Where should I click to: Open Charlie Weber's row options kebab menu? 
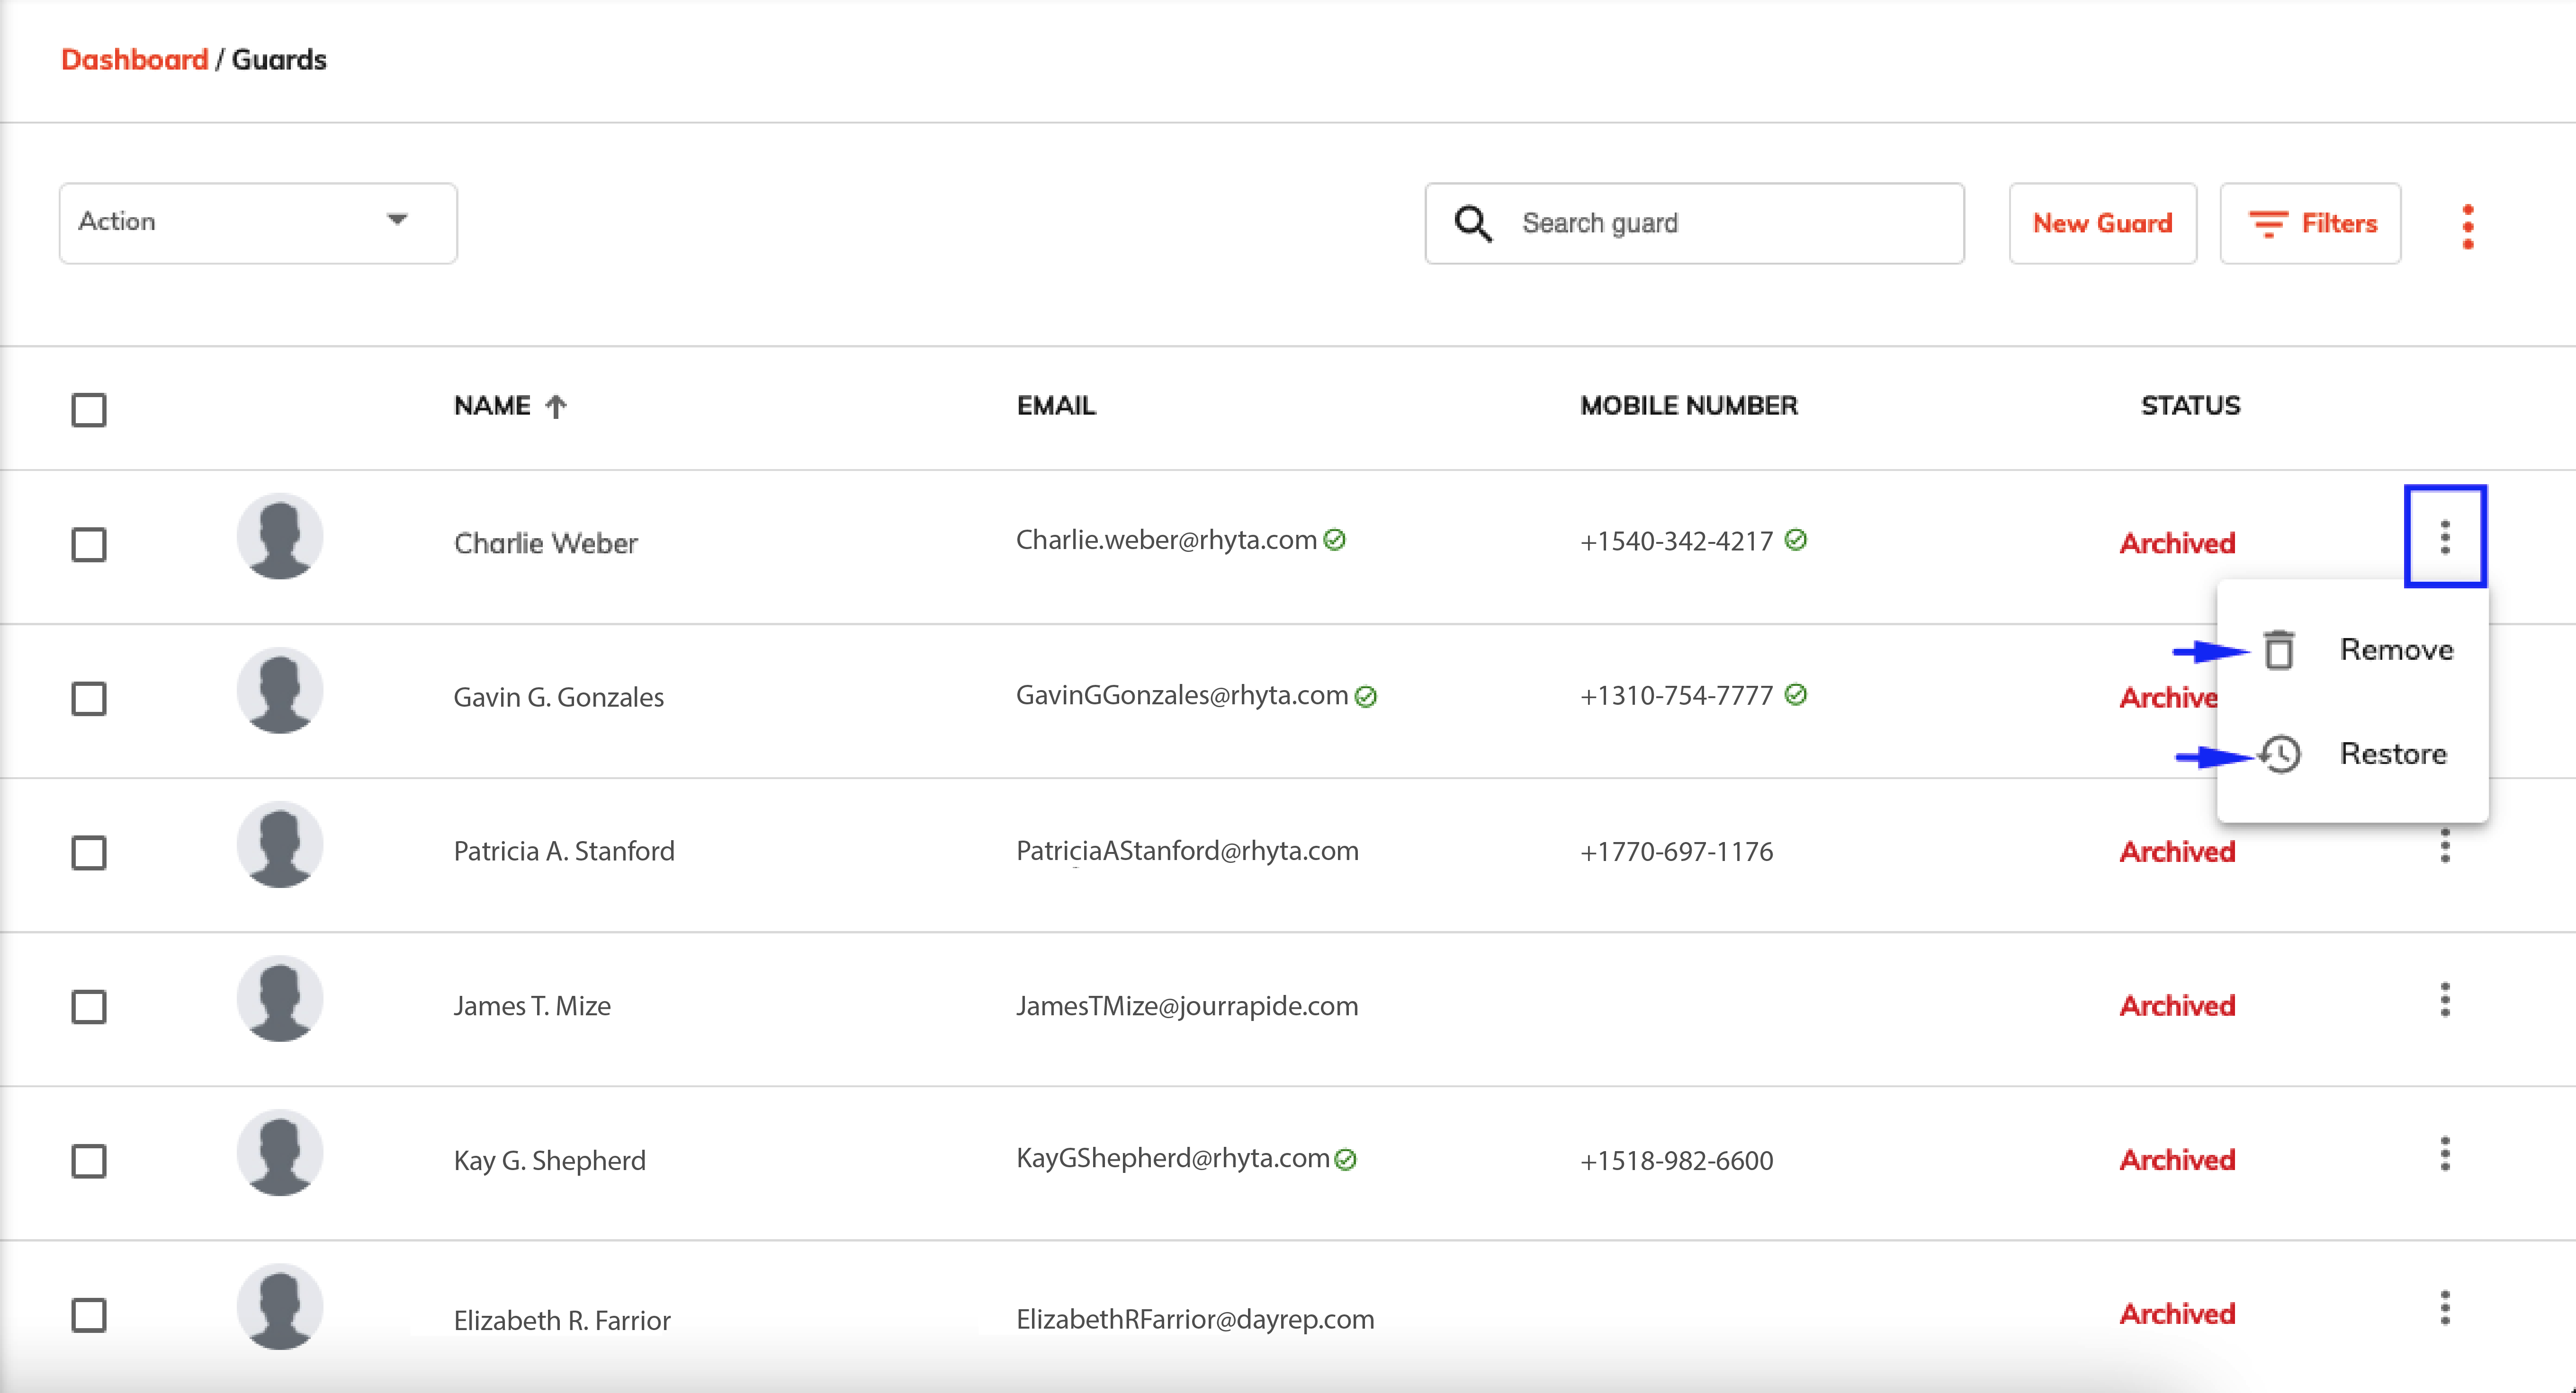(x=2445, y=538)
